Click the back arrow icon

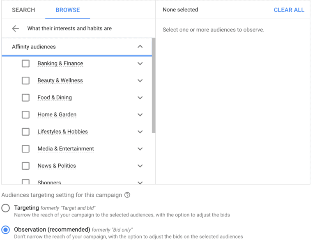tap(16, 29)
